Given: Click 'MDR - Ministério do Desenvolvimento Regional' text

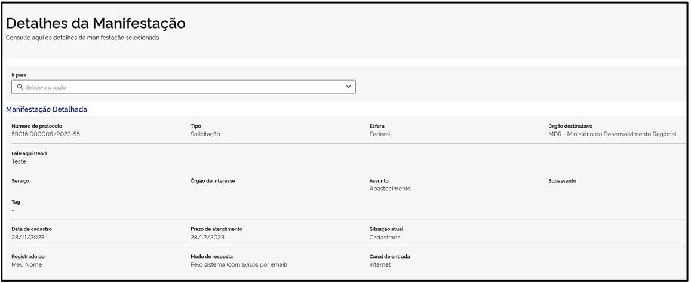Looking at the screenshot, I should click(612, 134).
